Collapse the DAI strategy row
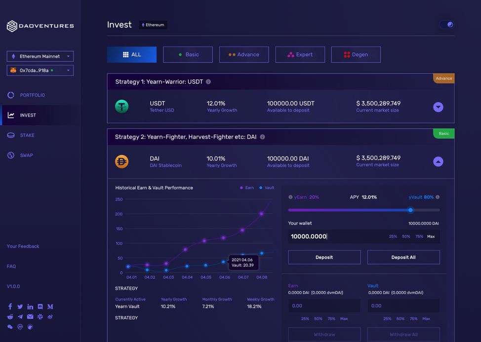The image size is (481, 342). (438, 161)
